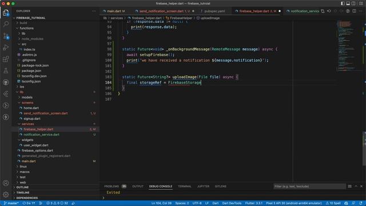Viewport: 366px width, 206px height.
Task: Open the Explorer view in activity bar
Action: (x=6, y=13)
